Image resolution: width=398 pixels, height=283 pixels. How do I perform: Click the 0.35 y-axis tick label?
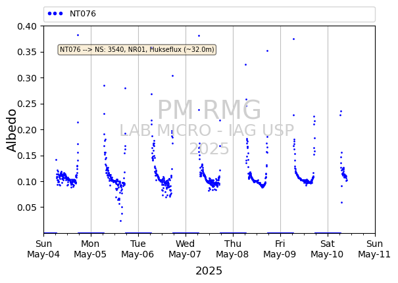[27, 52]
